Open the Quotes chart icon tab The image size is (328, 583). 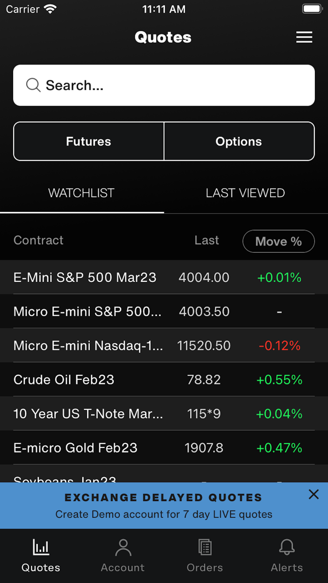41,547
